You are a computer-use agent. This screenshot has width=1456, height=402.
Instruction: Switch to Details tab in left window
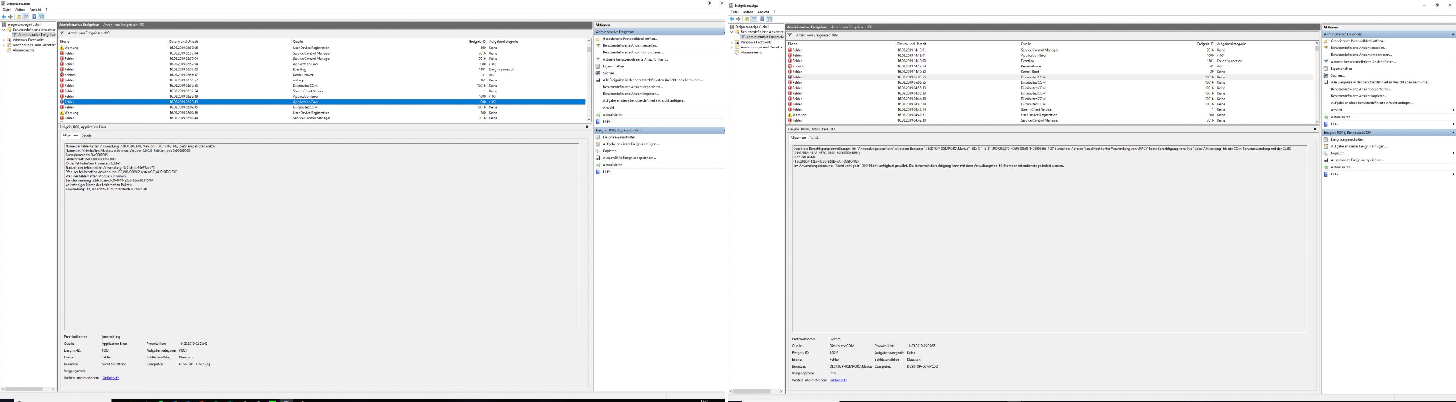click(x=86, y=136)
